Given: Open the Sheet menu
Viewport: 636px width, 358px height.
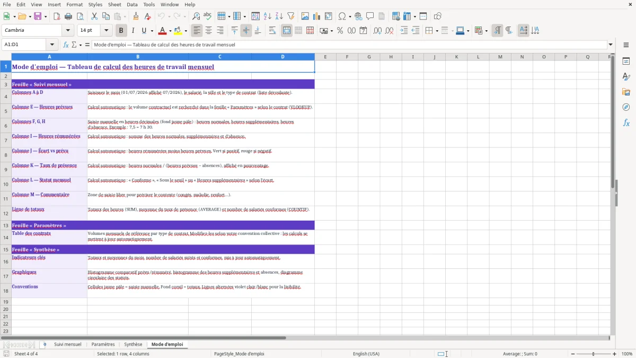Looking at the screenshot, I should (x=114, y=4).
